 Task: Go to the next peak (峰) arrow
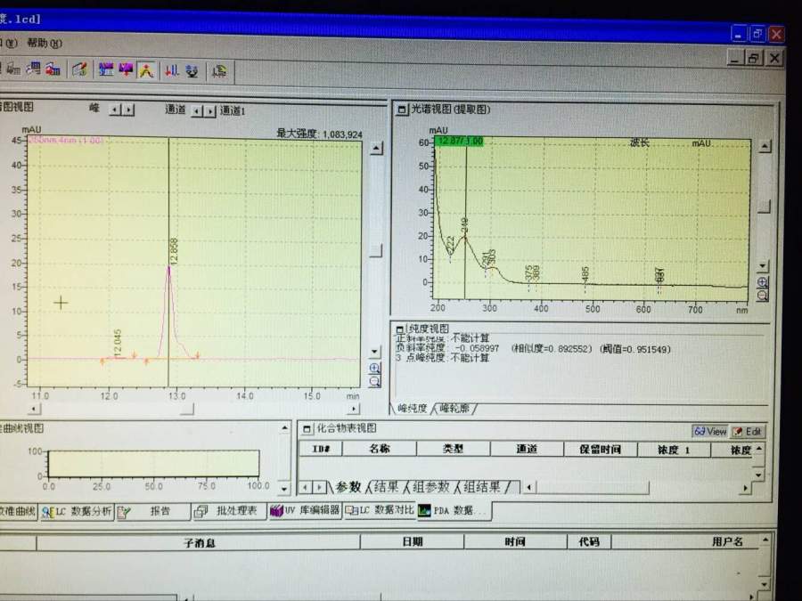pos(128,110)
